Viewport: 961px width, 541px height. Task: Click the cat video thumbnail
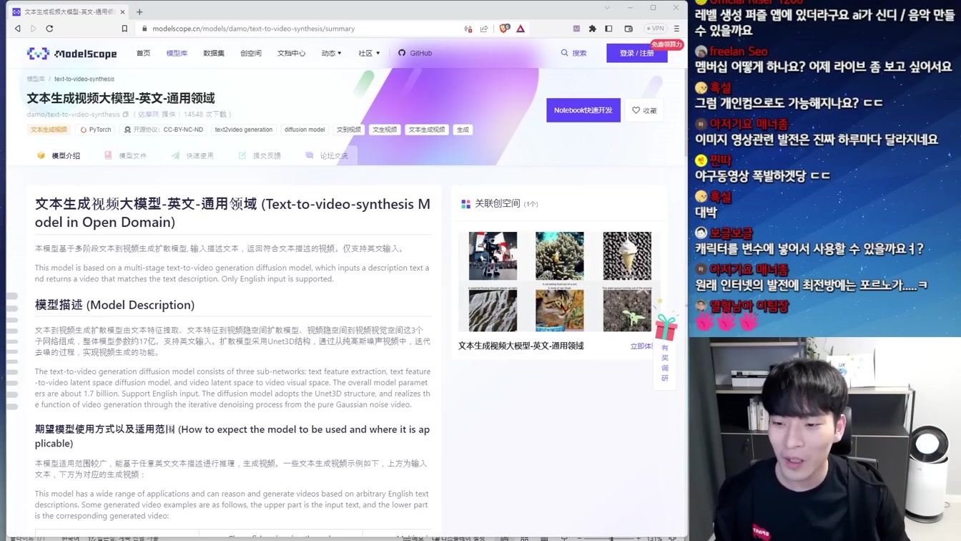pos(560,311)
